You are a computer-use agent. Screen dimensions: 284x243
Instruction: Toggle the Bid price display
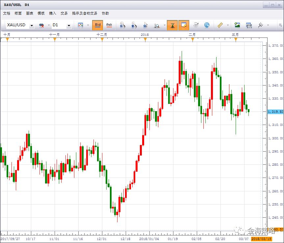(98, 25)
